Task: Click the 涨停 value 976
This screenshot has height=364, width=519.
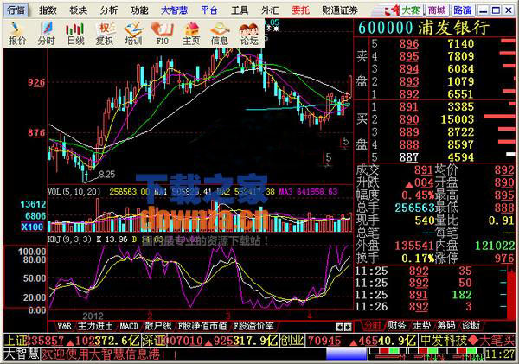Action: (504, 259)
